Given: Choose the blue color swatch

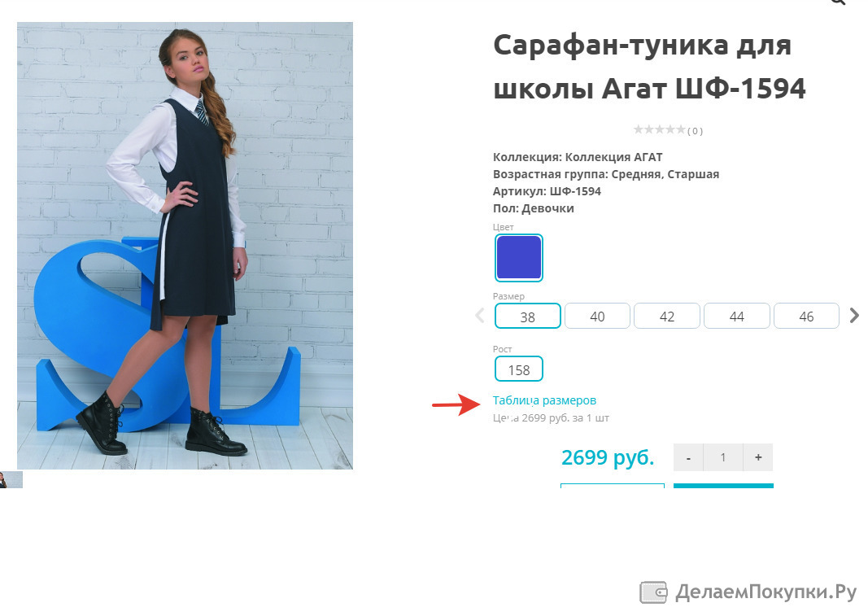Looking at the screenshot, I should pyautogui.click(x=519, y=258).
